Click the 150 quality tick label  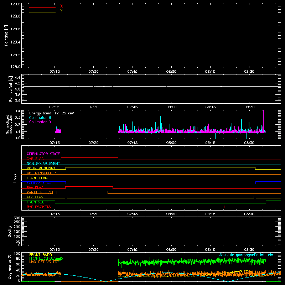(17, 232)
